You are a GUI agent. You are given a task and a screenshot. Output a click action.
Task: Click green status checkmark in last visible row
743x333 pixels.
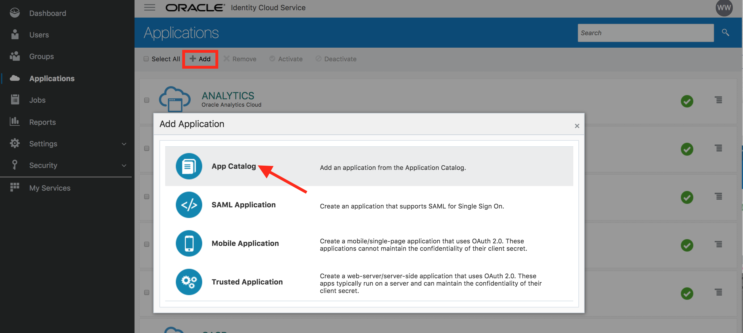[687, 294]
